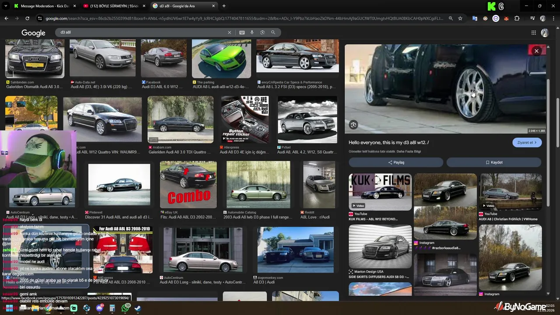560x315 pixels.
Task: Open the green Audi from The parking
Action: pos(221,59)
